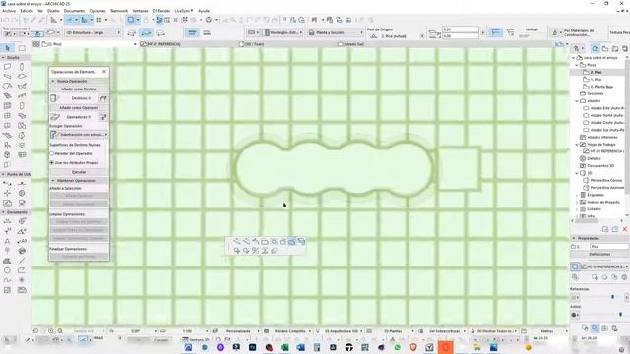This screenshot has height=354, width=630.
Task: Open Brave browser from the taskbar
Action: 413,347
